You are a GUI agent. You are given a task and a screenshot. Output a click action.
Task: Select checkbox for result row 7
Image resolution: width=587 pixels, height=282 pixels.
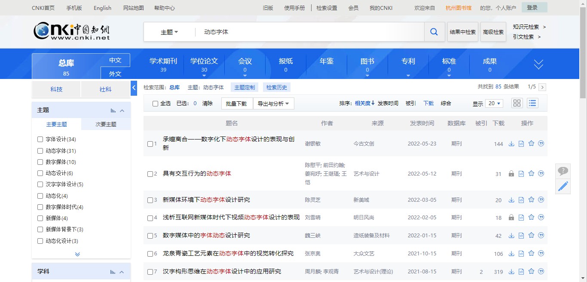click(x=150, y=272)
